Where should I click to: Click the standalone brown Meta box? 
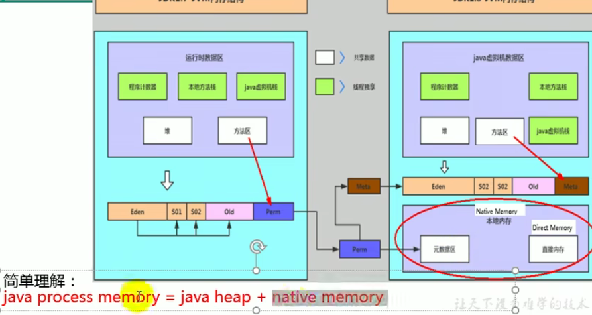tap(363, 186)
